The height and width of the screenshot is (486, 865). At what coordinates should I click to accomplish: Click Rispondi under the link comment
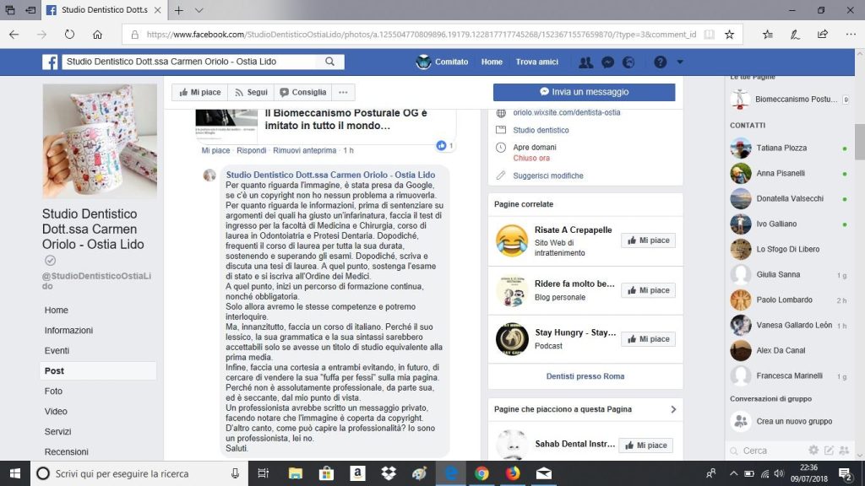251,150
